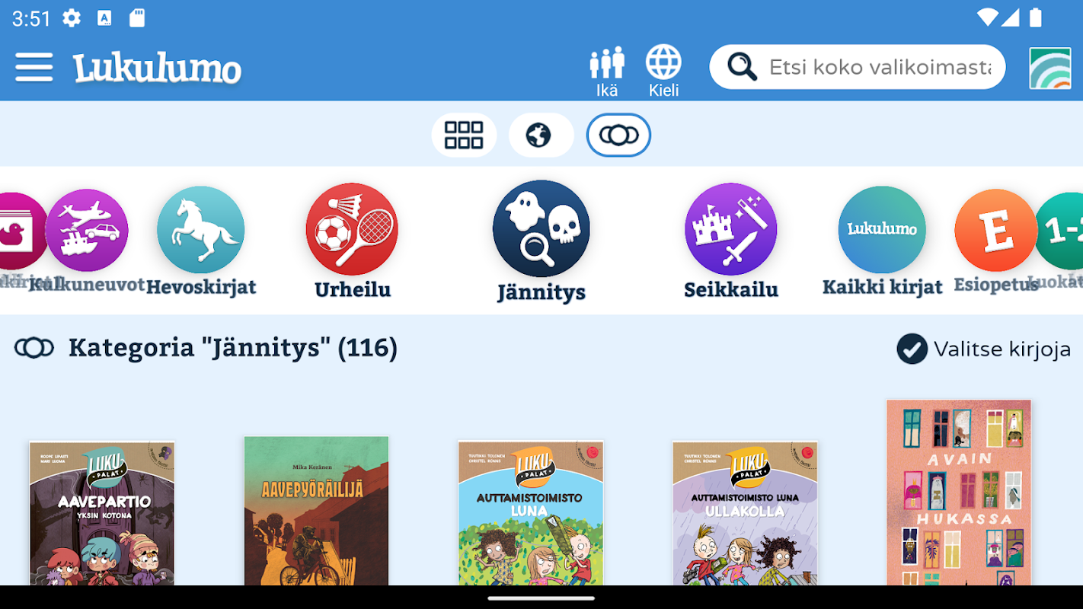The height and width of the screenshot is (609, 1083).
Task: Open the Kieli language selector
Action: (663, 72)
